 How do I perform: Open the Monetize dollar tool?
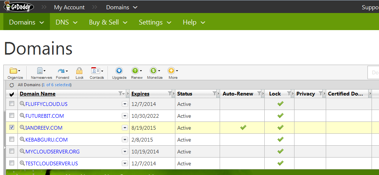click(x=155, y=73)
